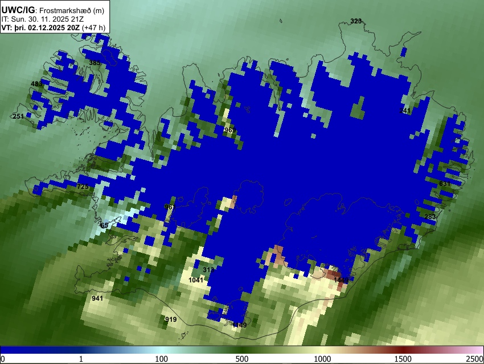Click the map value "961"
The width and height of the screenshot is (484, 364).
pos(170,207)
